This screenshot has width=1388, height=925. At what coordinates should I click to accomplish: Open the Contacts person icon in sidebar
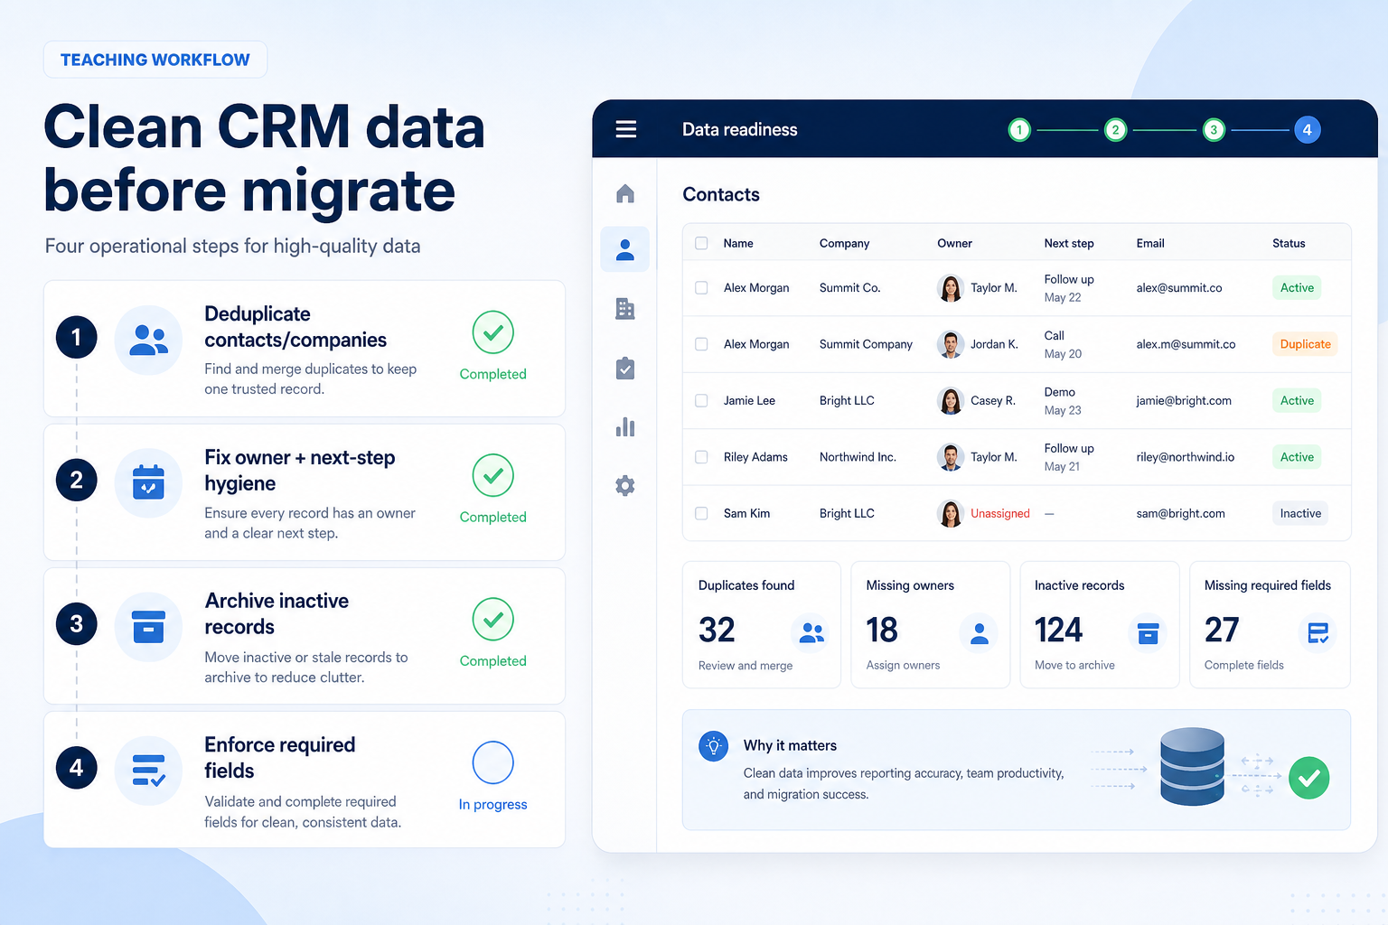click(624, 249)
